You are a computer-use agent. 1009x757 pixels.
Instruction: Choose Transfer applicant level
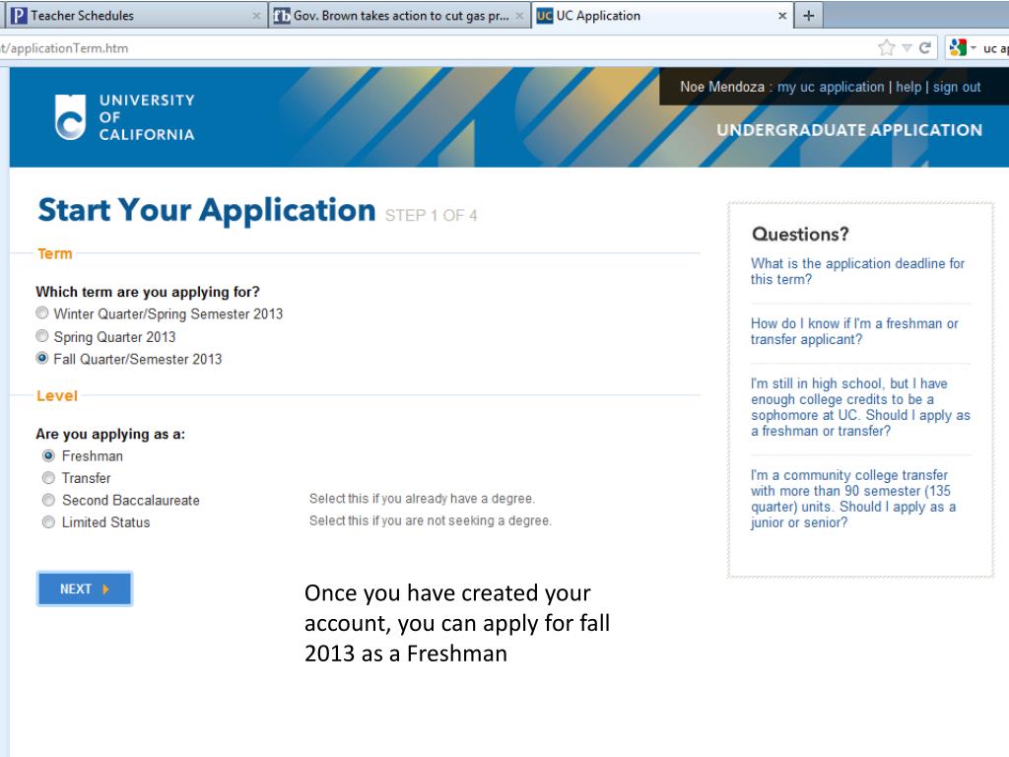click(x=48, y=478)
